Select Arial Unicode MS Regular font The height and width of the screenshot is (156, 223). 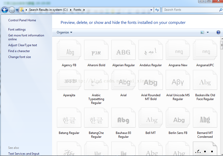click(x=178, y=85)
